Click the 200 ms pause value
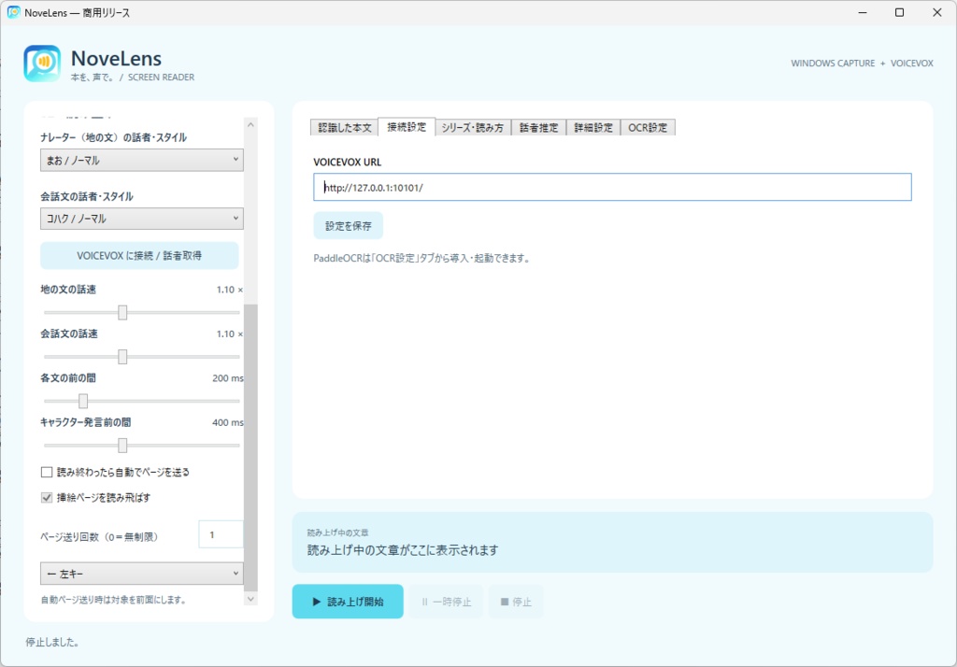957x667 pixels. pos(228,378)
